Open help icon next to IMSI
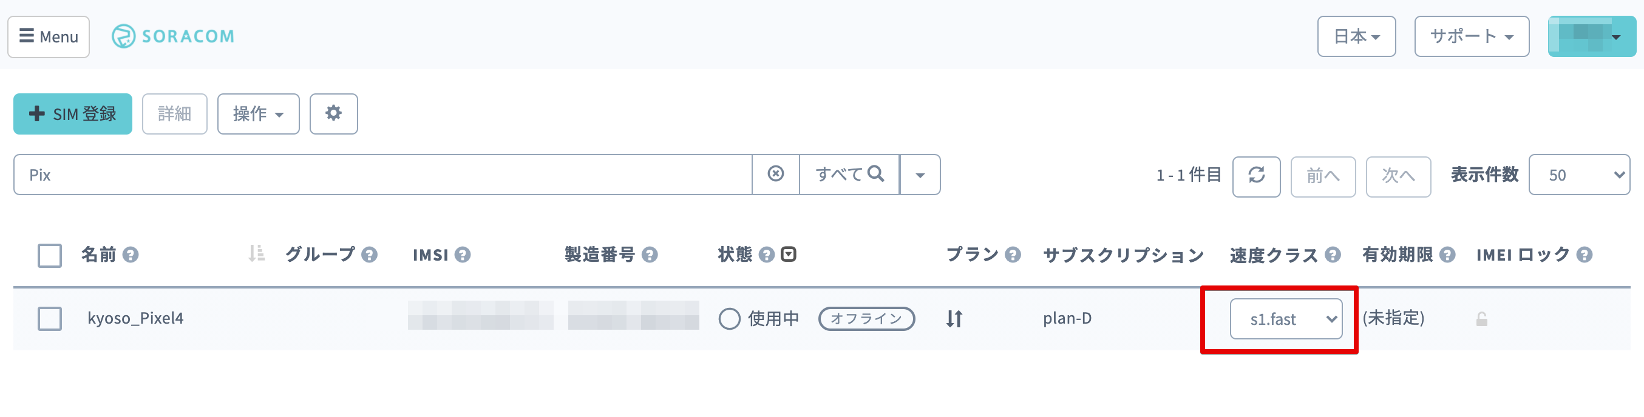The width and height of the screenshot is (1644, 417). (463, 255)
